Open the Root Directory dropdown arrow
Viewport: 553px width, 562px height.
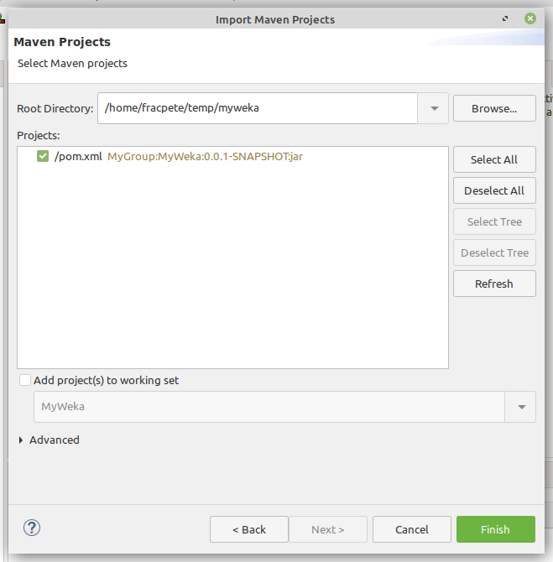[434, 108]
